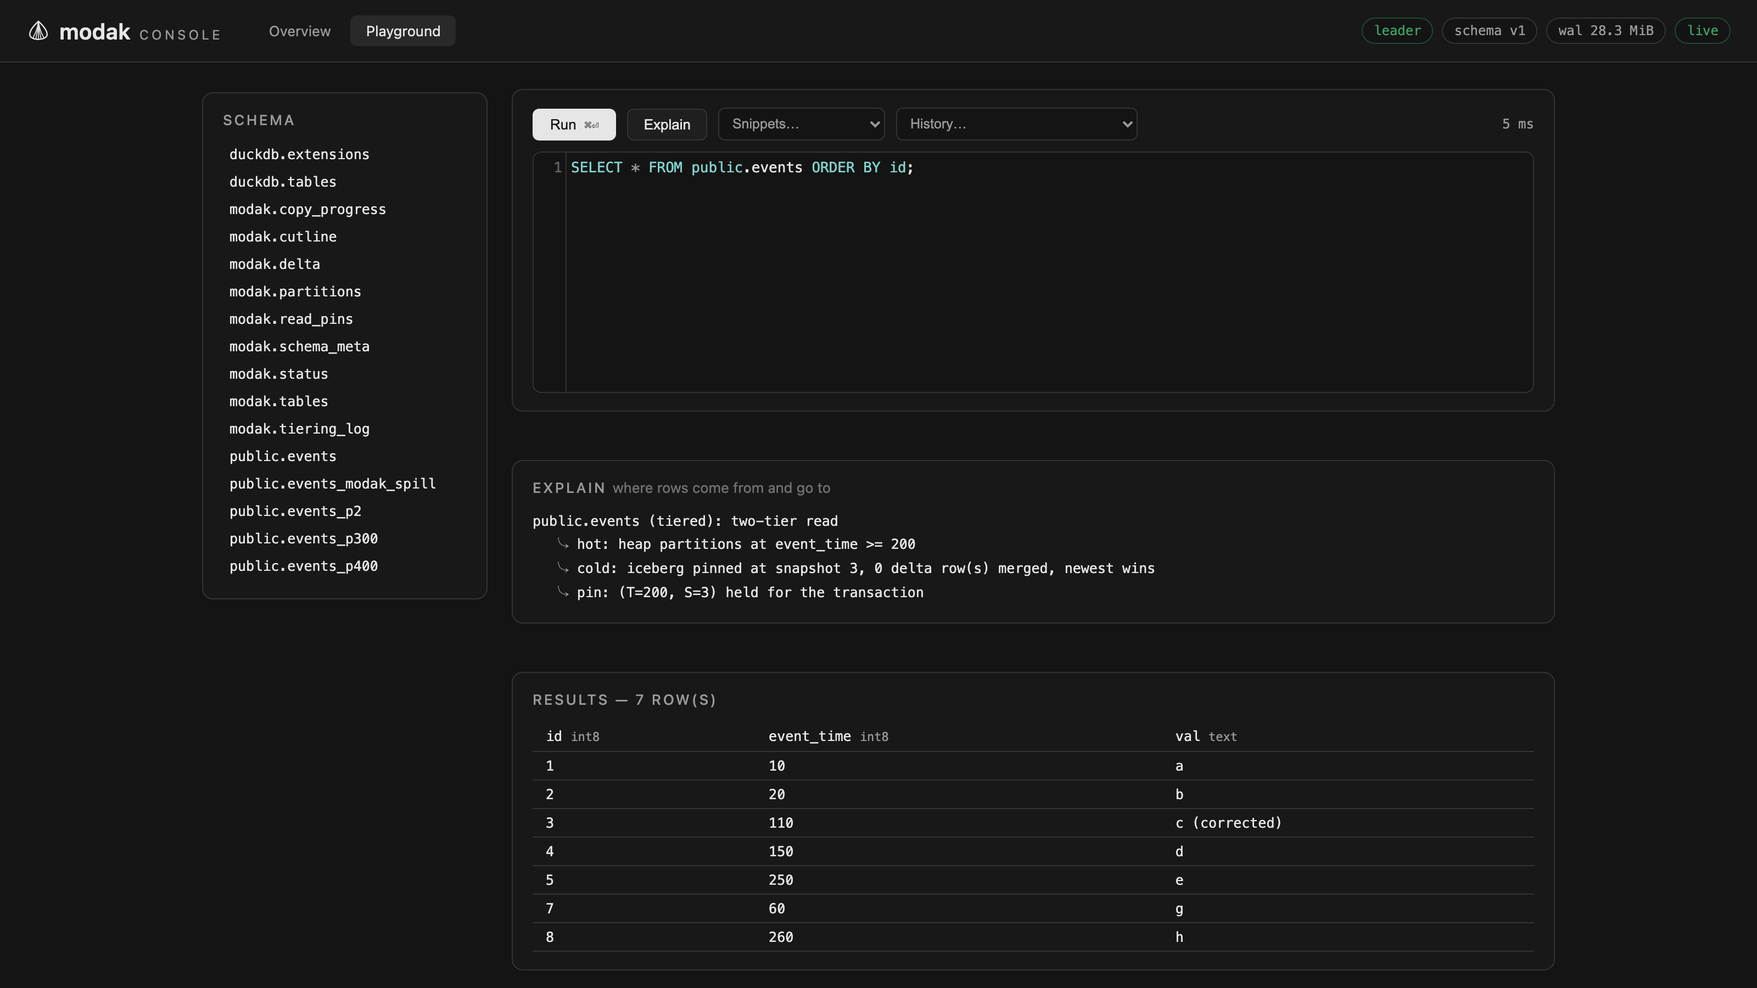Click the 'RESULTS — 7 ROW(S)' heading

click(624, 700)
